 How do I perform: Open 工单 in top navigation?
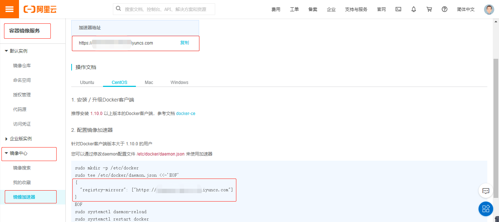tap(294, 9)
